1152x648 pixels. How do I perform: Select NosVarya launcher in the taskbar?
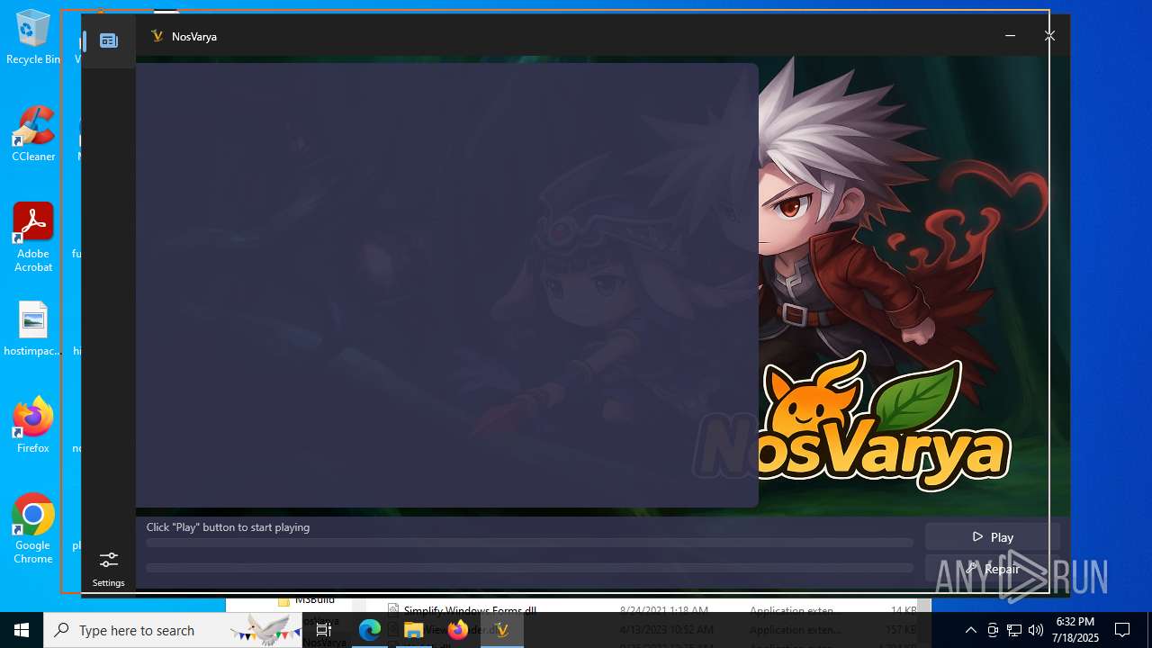[x=502, y=630]
